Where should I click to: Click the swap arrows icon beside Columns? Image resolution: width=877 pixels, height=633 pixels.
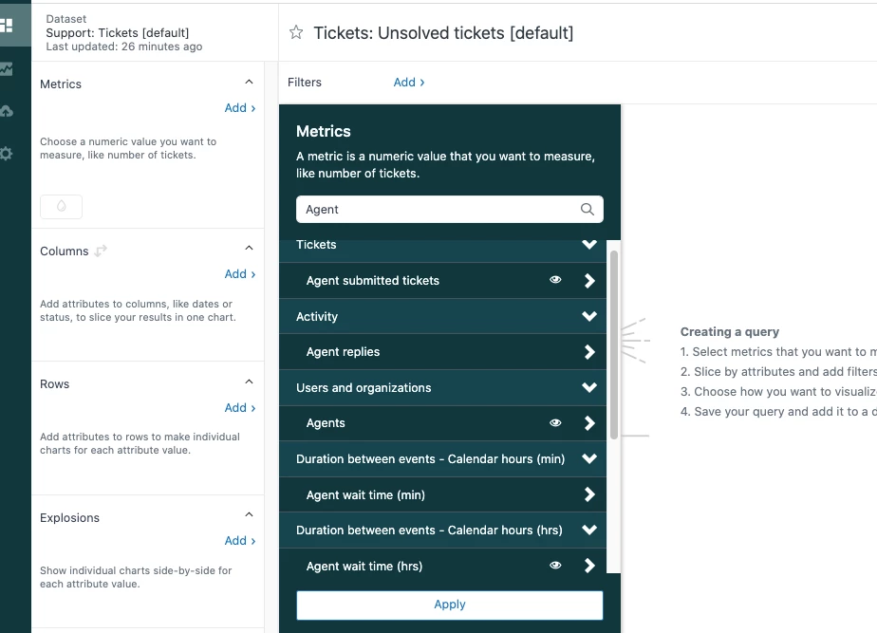click(101, 251)
